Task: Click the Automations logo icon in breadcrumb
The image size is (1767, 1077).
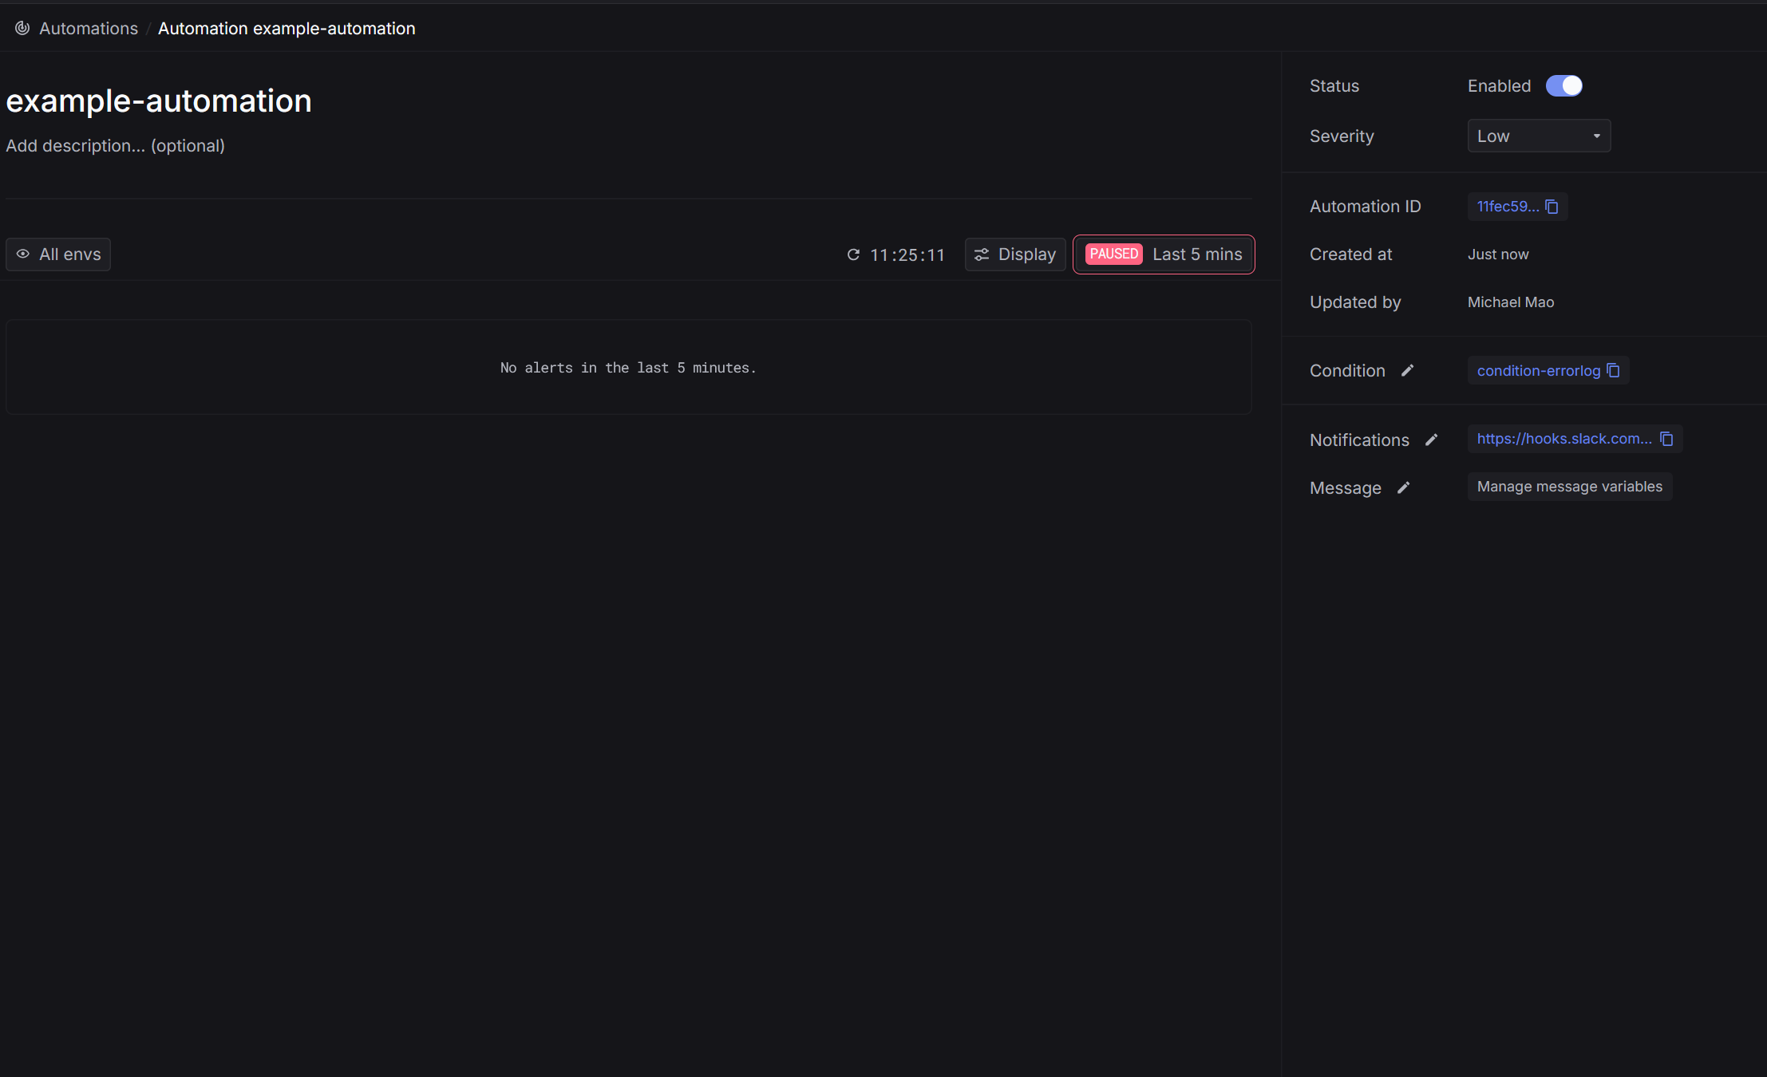Action: (22, 28)
